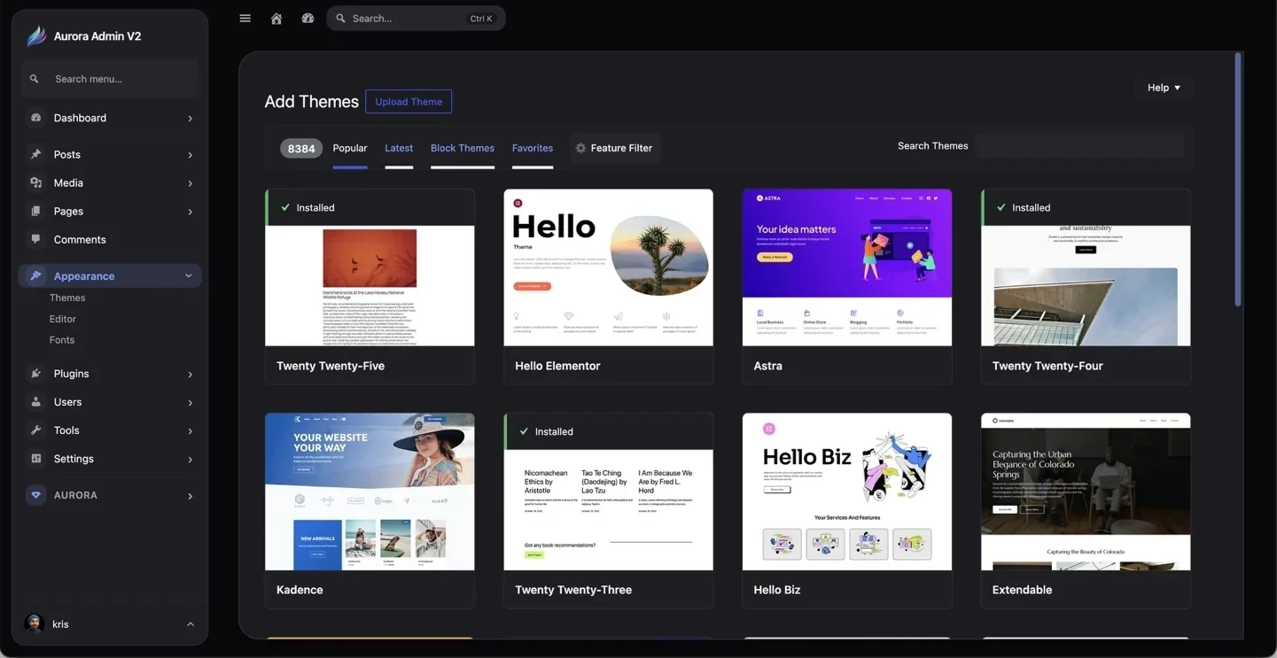
Task: Click the Users person icon
Action: (x=36, y=402)
